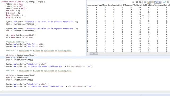Click Remove All Terminated Launches double X icon

pos(141,2)
